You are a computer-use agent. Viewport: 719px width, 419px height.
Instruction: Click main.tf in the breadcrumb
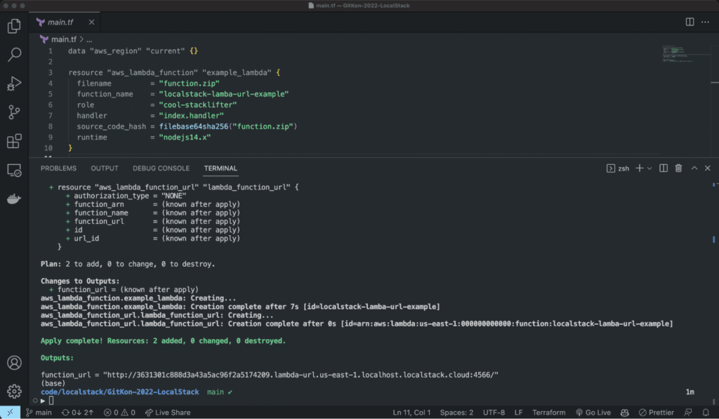click(x=63, y=39)
